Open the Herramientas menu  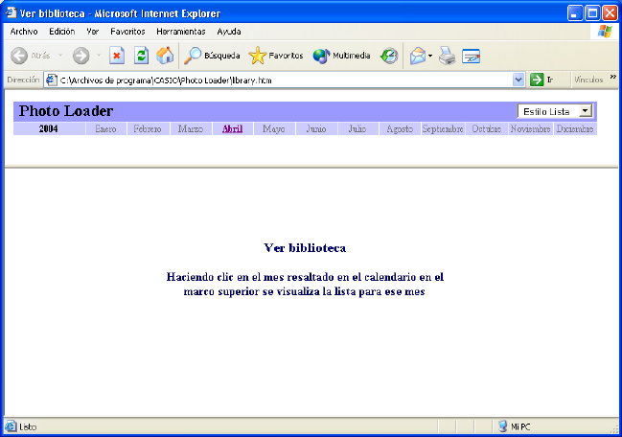pyautogui.click(x=182, y=32)
